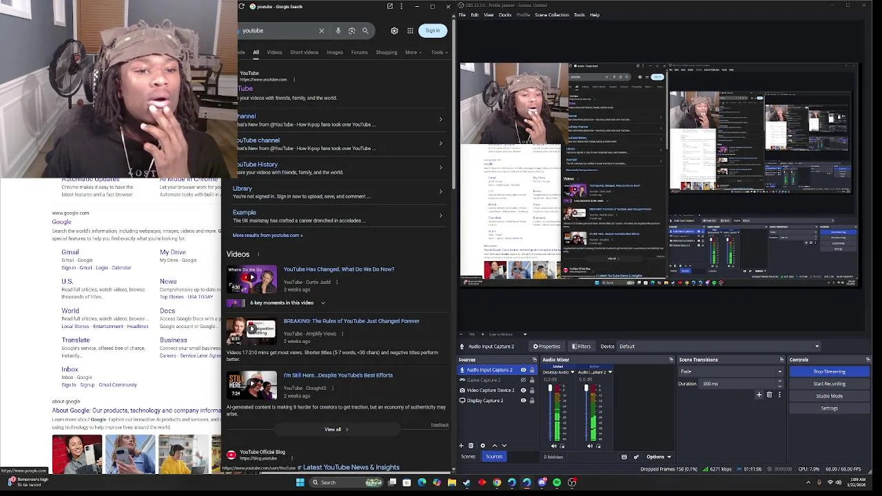Open the Scene Collection menu
The width and height of the screenshot is (882, 496).
552,14
